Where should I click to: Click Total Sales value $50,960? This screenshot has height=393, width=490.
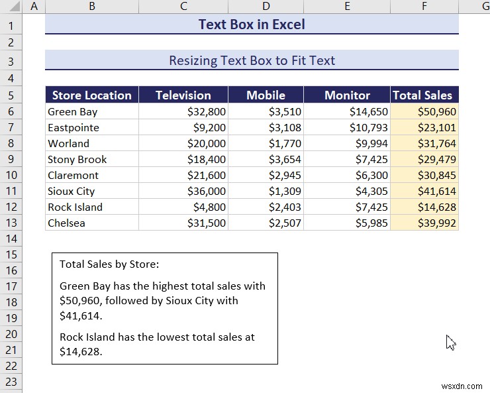[x=424, y=111]
